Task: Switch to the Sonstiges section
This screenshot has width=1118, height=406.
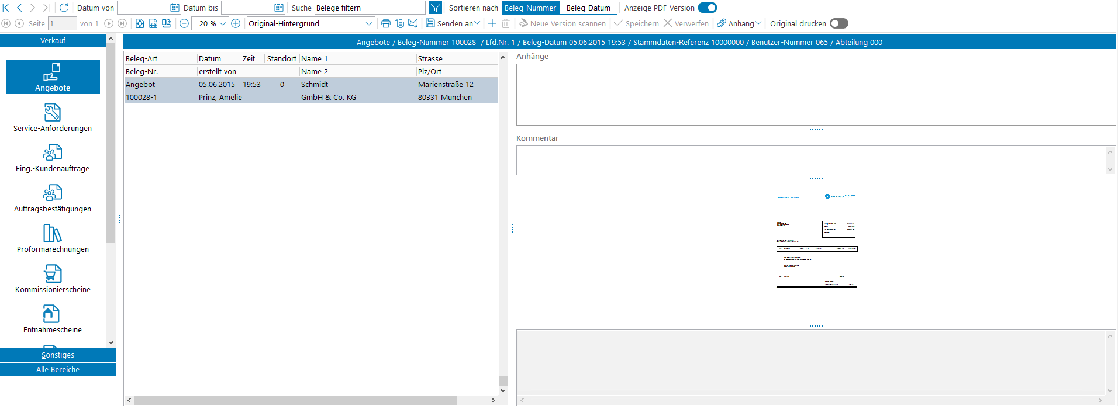Action: [x=58, y=355]
